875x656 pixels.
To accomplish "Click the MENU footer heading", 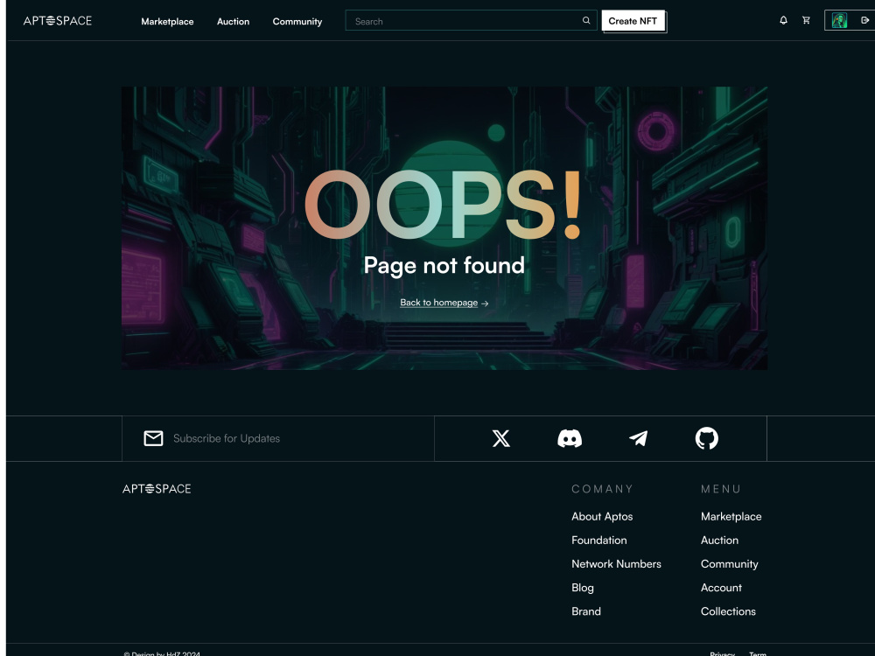I will (x=720, y=489).
